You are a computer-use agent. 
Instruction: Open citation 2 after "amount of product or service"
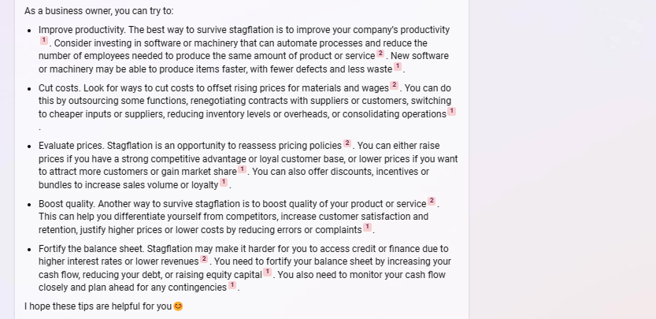pos(380,53)
